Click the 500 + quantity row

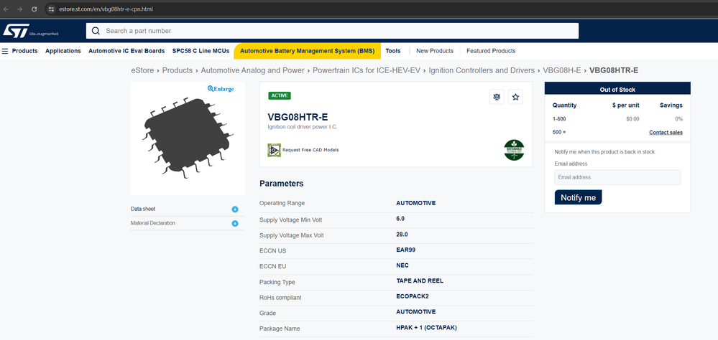617,133
